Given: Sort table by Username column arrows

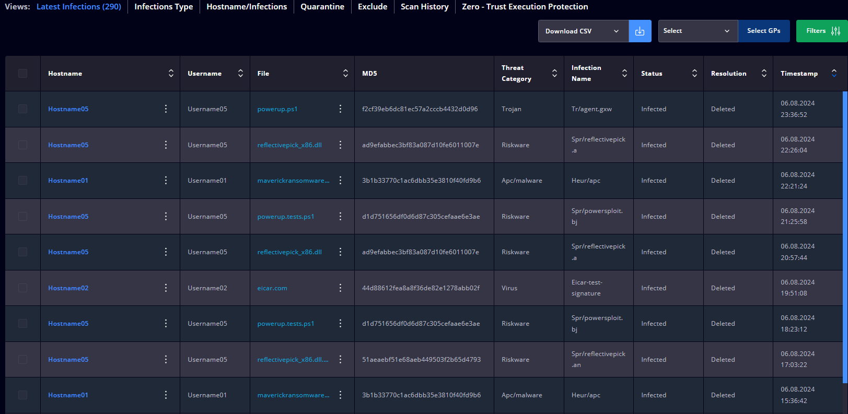Looking at the screenshot, I should pos(240,73).
